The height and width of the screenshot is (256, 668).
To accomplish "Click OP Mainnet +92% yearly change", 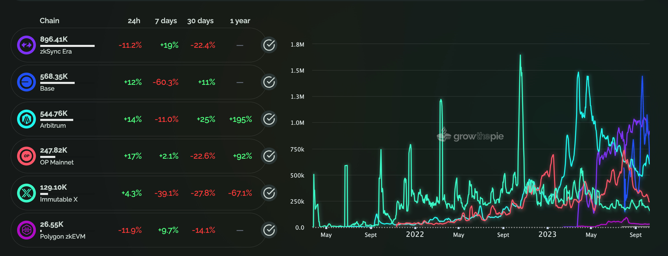I will tap(243, 156).
